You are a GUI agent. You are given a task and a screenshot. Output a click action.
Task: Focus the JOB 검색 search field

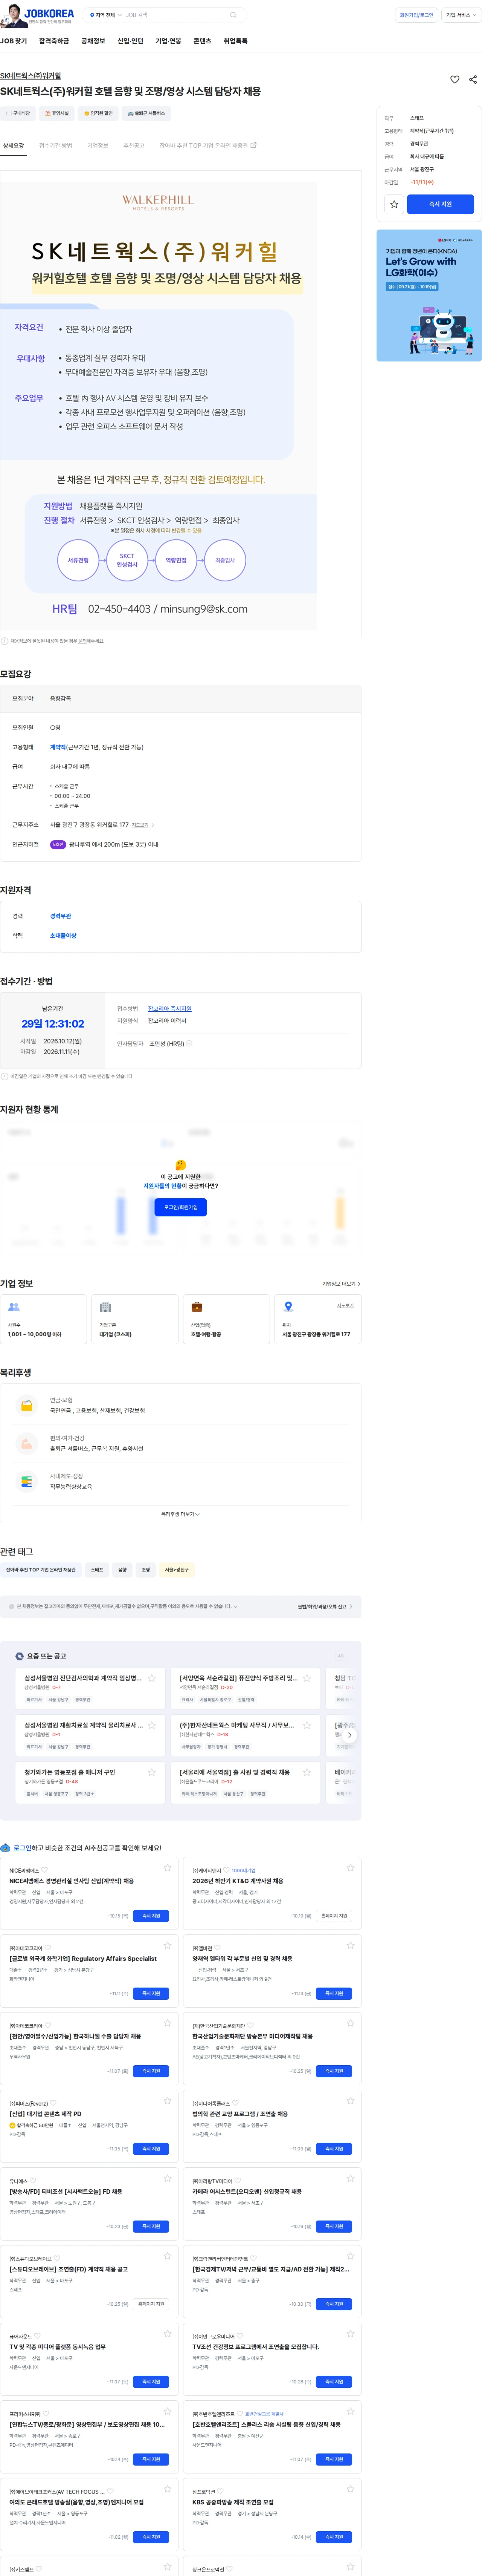[x=175, y=15]
